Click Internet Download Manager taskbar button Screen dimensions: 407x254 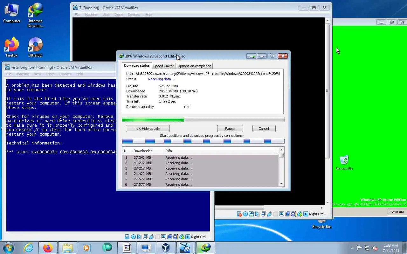(x=205, y=248)
